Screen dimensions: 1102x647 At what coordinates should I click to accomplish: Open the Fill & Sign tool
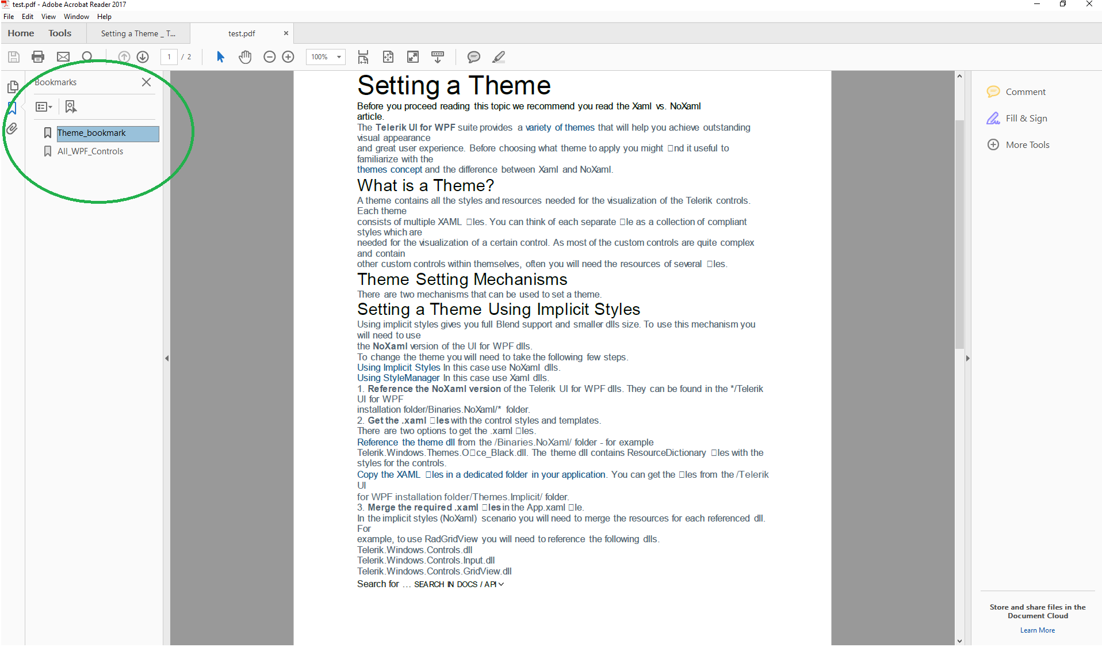pyautogui.click(x=1017, y=119)
